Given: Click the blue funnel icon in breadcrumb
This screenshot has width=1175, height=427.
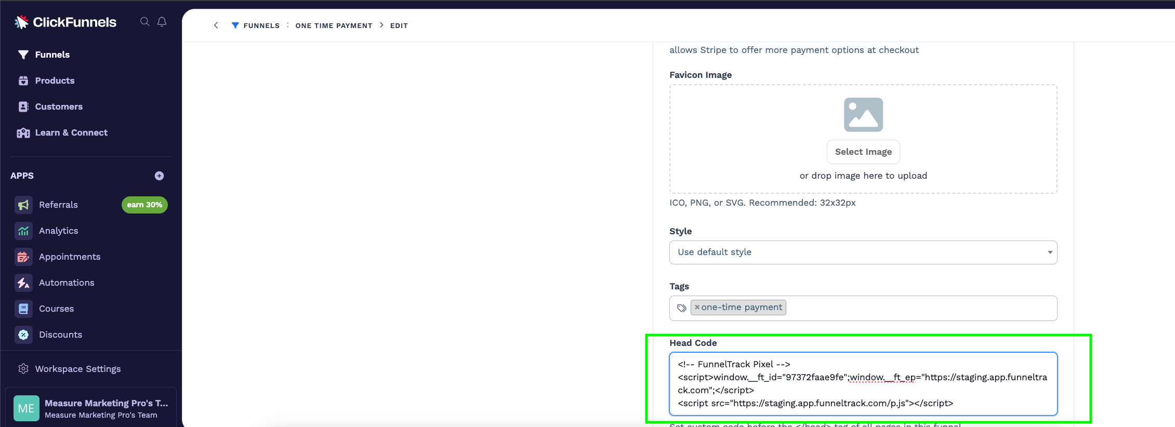Looking at the screenshot, I should point(235,25).
